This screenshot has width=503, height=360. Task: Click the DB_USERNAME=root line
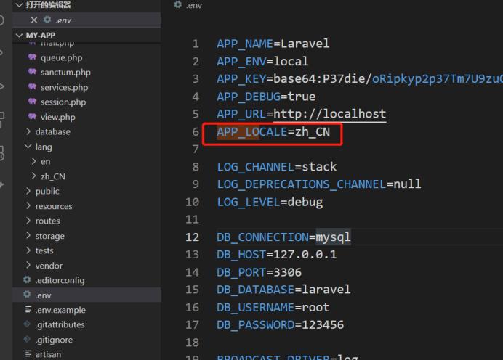(273, 308)
